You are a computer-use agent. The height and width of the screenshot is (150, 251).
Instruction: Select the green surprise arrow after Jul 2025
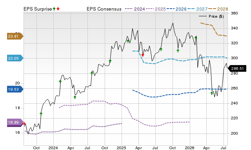click(161, 49)
